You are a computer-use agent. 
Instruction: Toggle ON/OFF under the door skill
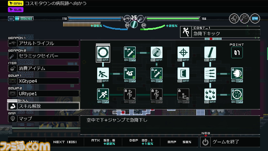pos(183,81)
